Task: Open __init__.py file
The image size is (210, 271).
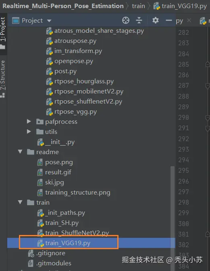Action: 60,142
